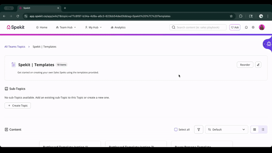Open Chrome three-dot menu

tap(268, 16)
